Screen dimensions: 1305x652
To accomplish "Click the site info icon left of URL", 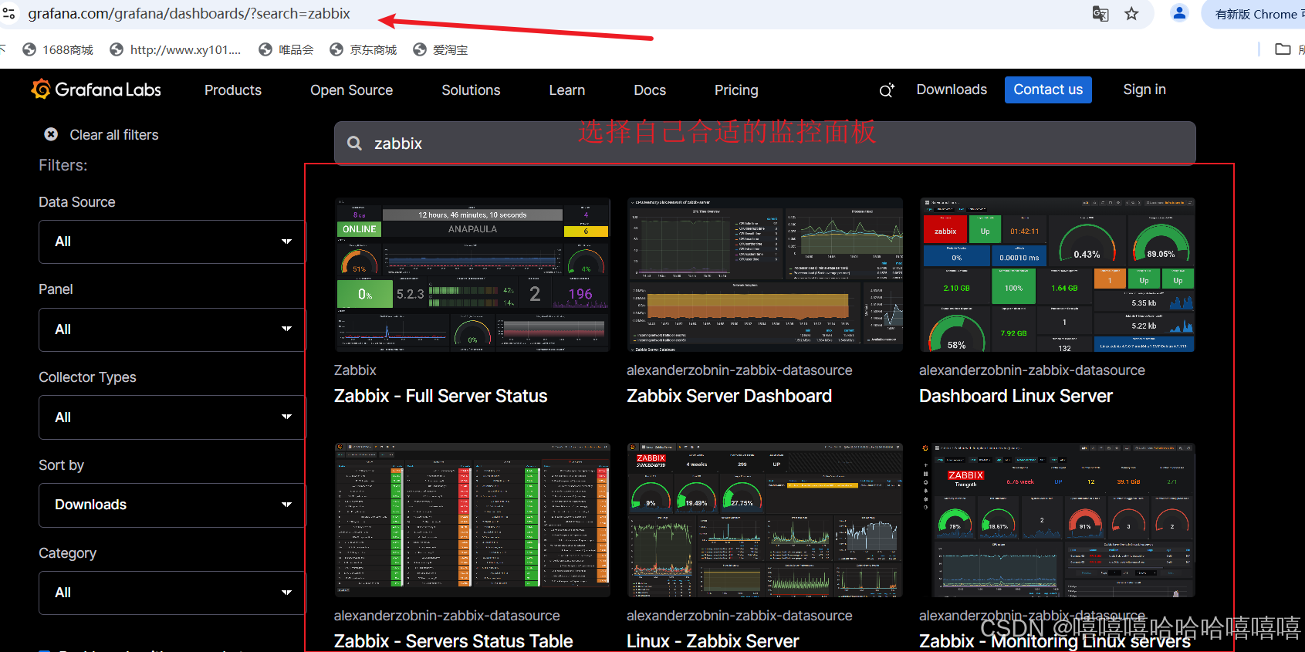I will pos(8,13).
